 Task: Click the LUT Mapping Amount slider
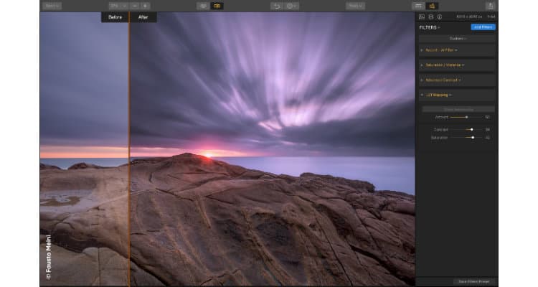click(x=466, y=116)
